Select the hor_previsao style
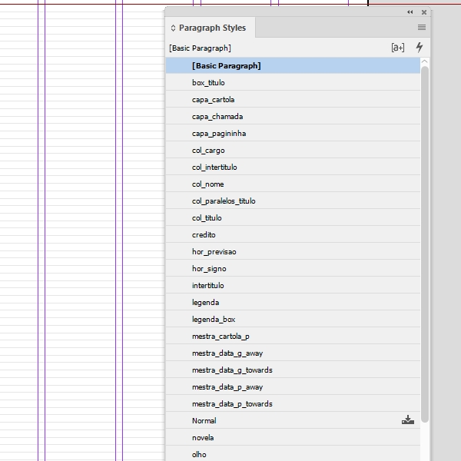Image resolution: width=461 pixels, height=461 pixels. pyautogui.click(x=293, y=252)
